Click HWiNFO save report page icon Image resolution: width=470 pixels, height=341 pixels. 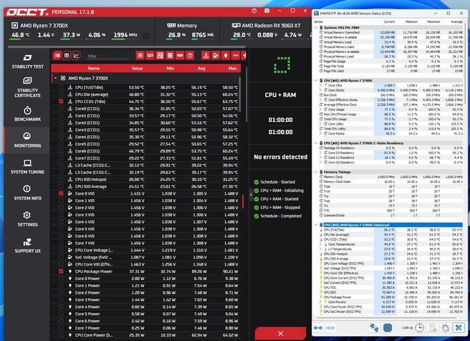(433, 328)
